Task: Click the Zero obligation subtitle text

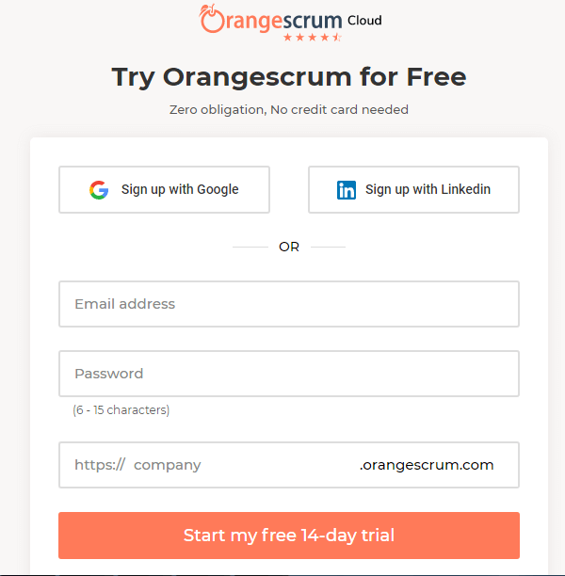Action: pos(289,110)
